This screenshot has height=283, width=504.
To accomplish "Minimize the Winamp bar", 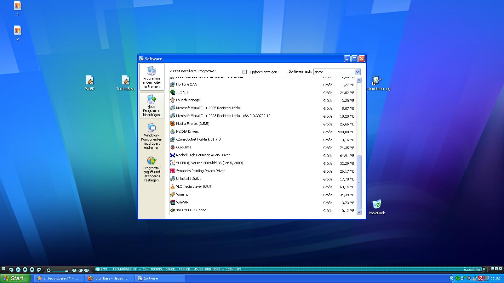I will pos(493,269).
